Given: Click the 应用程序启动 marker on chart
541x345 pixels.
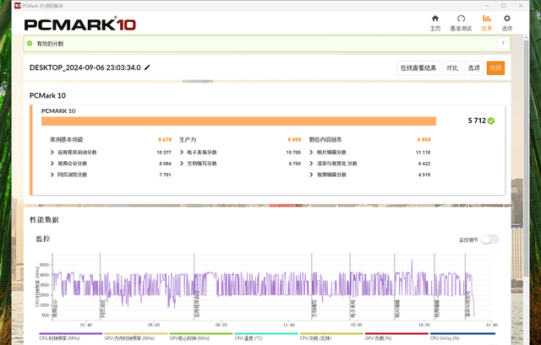Looking at the screenshot, I should point(197,305).
